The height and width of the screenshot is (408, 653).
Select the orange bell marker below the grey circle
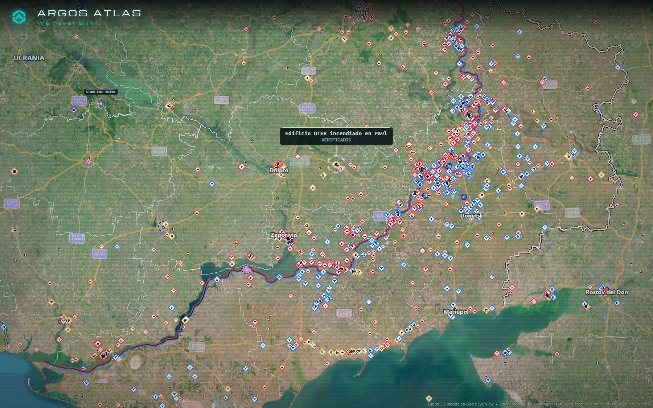coord(172,236)
